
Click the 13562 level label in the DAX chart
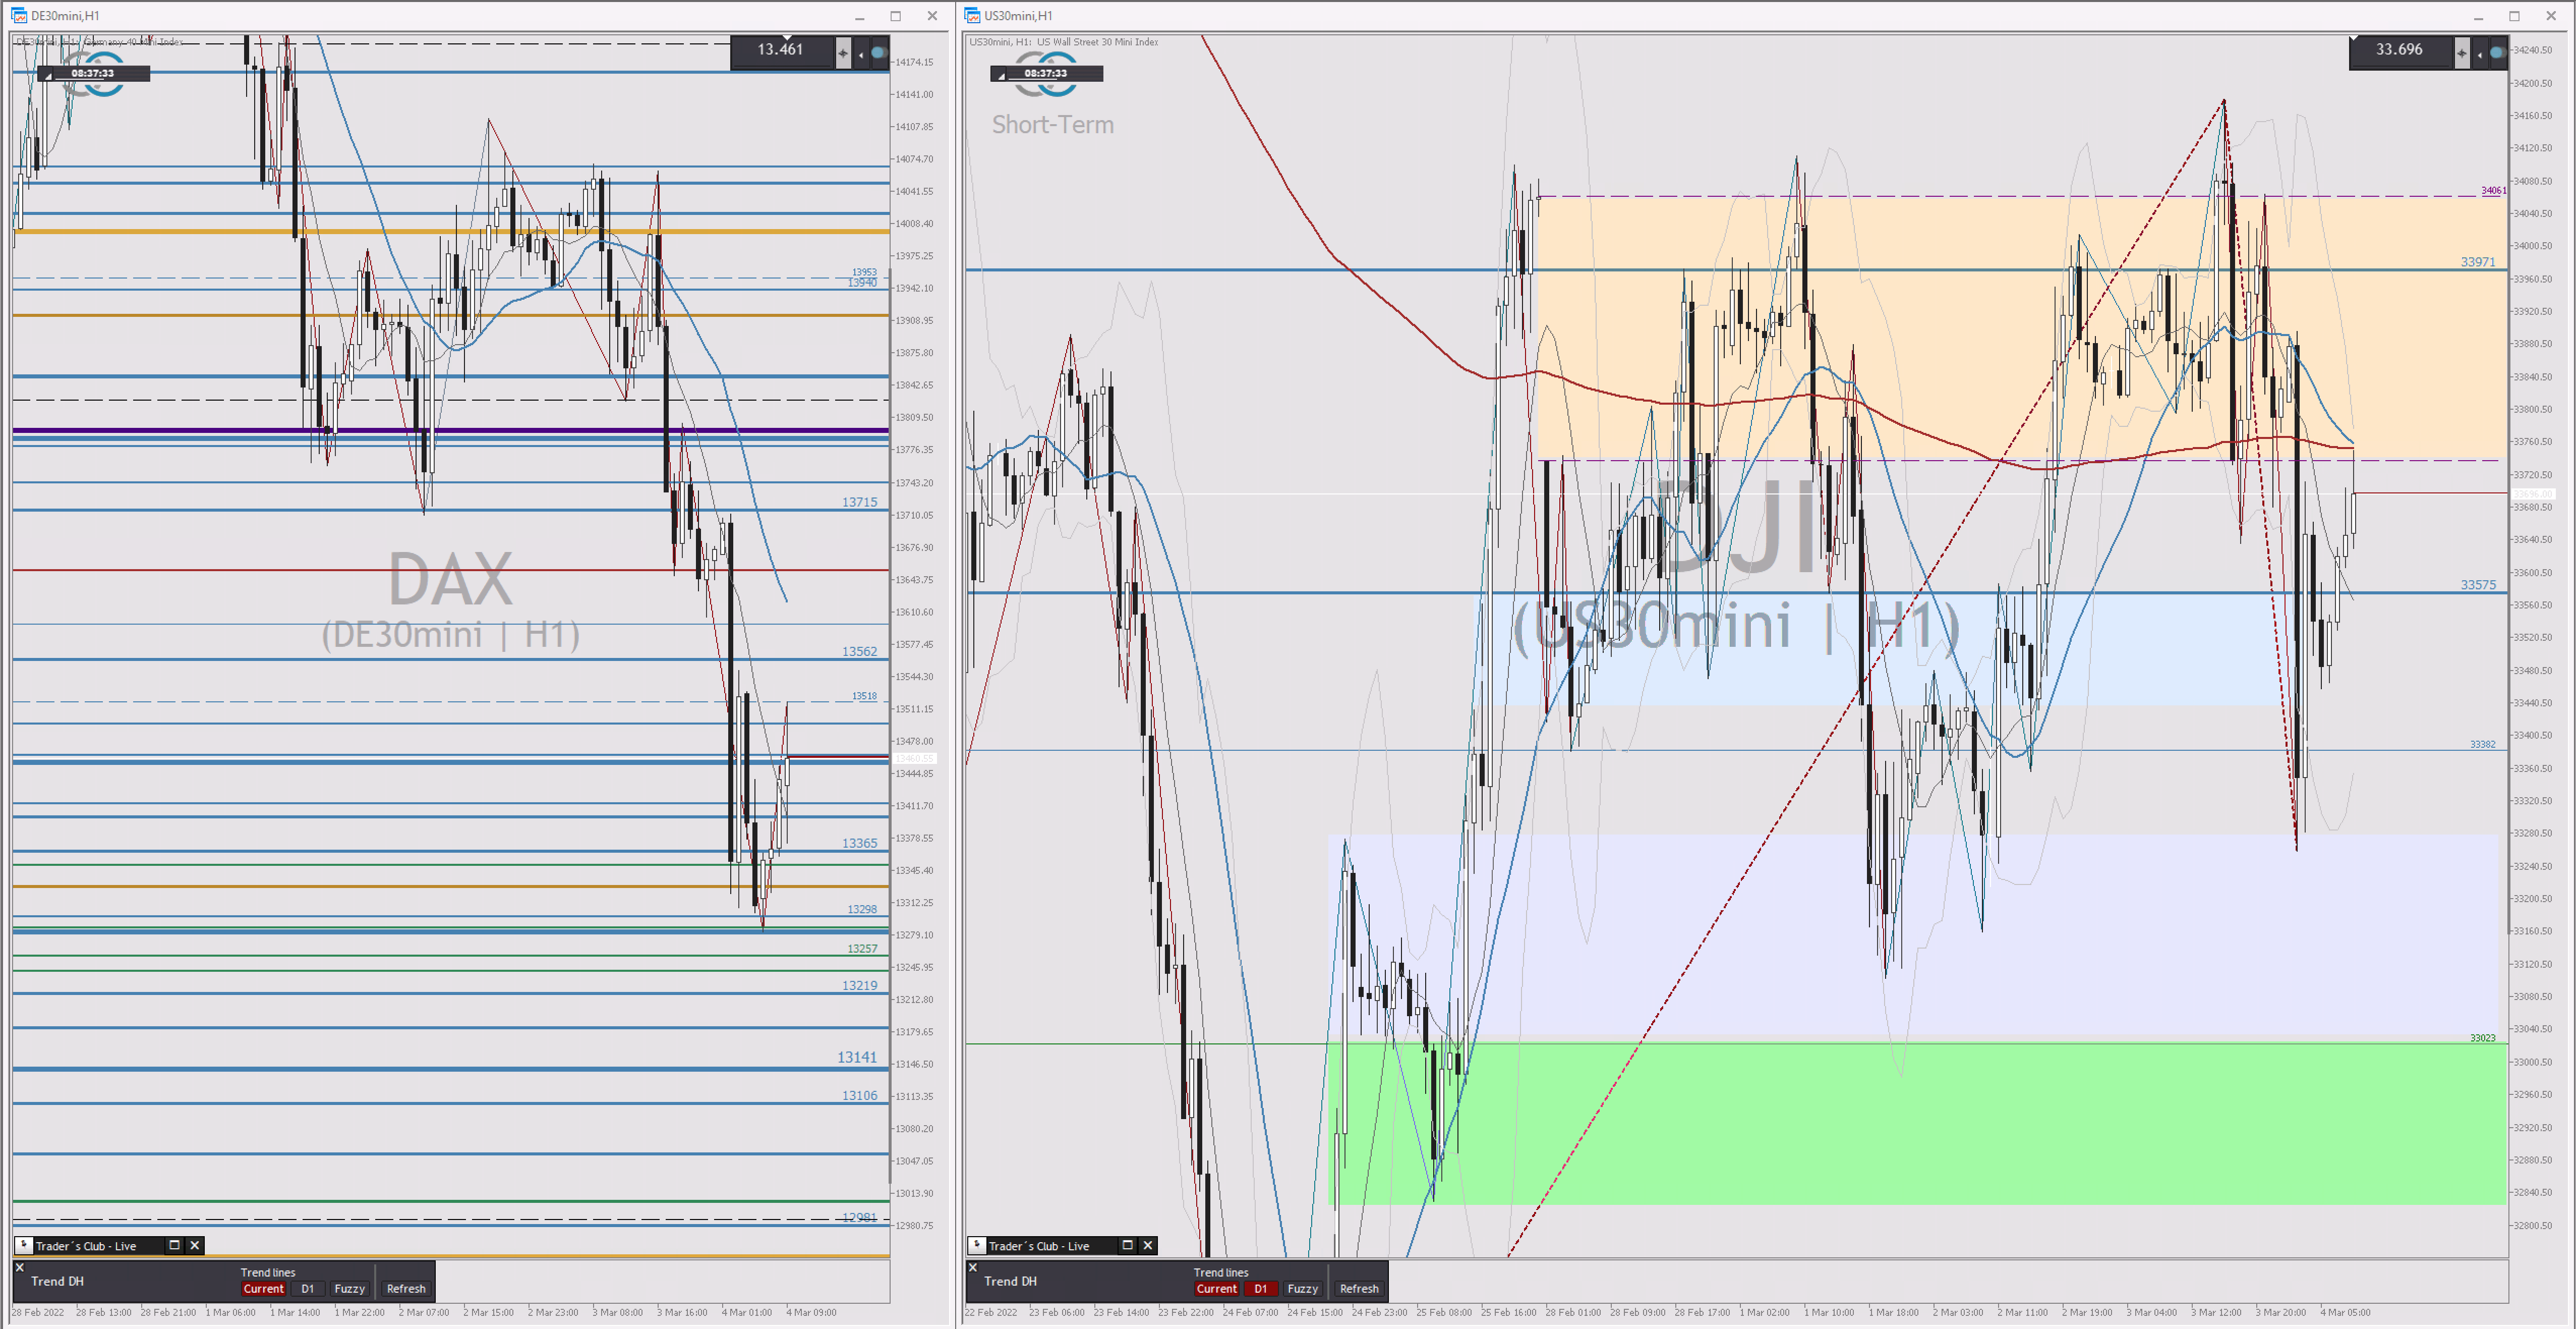(859, 651)
